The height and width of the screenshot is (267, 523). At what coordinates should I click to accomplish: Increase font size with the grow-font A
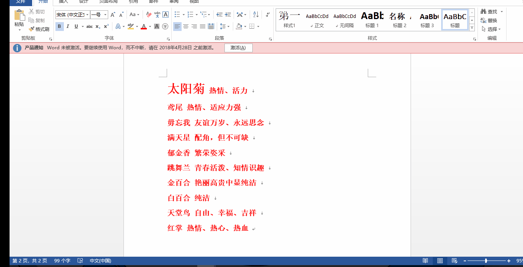point(113,15)
